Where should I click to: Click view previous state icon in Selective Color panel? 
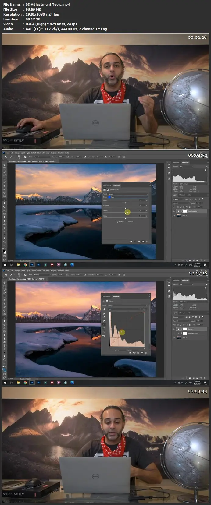pos(135,241)
